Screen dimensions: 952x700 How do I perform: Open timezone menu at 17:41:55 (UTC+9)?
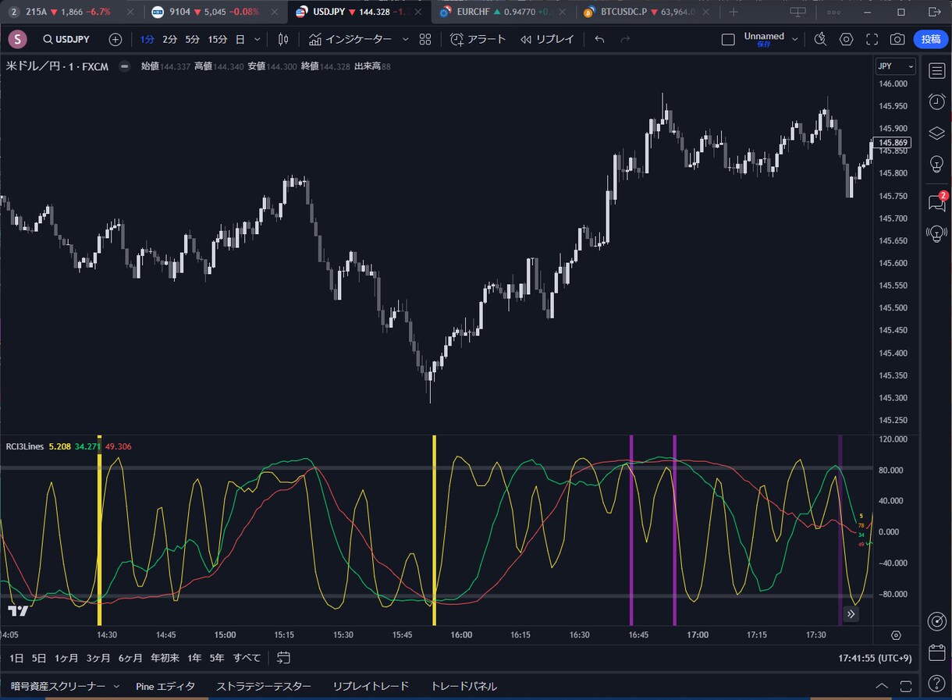coord(875,658)
